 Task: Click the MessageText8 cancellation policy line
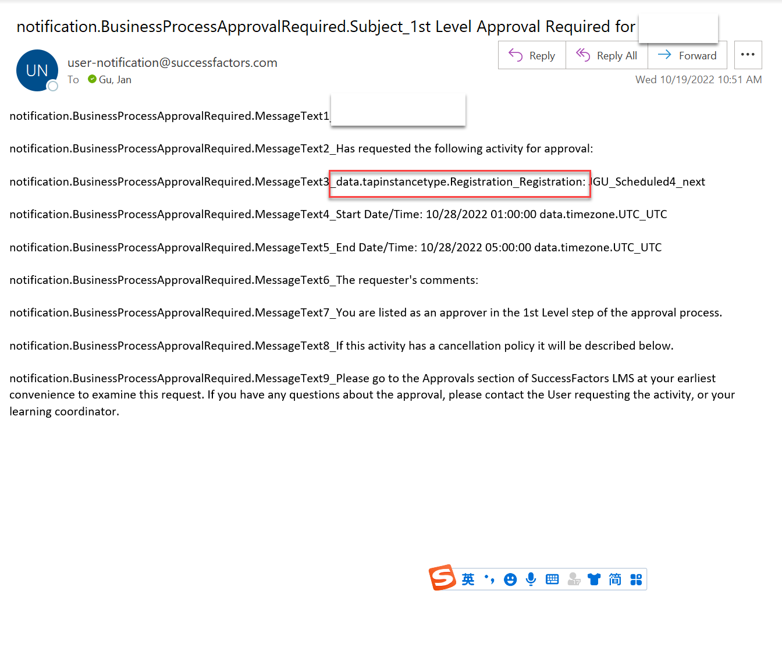[x=342, y=346]
